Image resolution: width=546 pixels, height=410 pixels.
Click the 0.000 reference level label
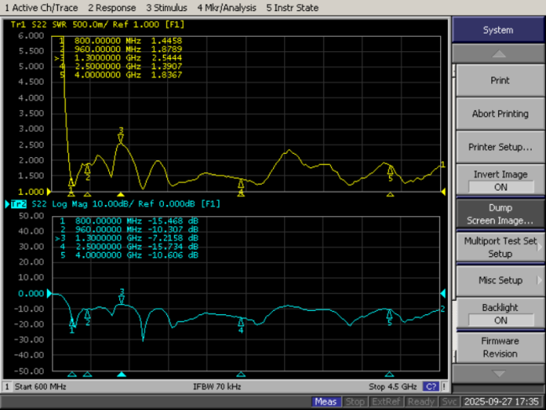[x=31, y=293]
